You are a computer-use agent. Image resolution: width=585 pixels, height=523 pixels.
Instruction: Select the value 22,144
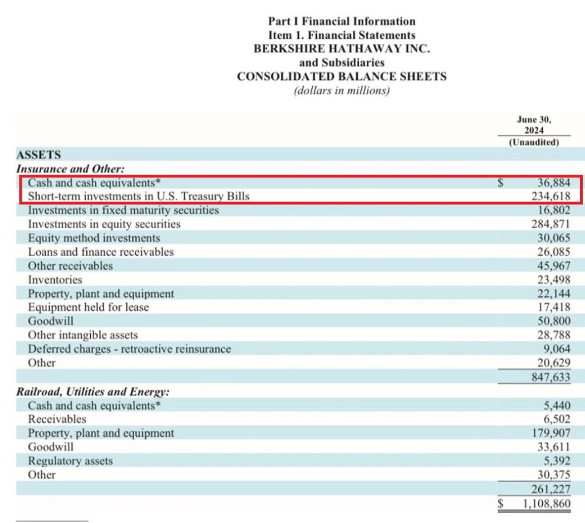pos(554,293)
